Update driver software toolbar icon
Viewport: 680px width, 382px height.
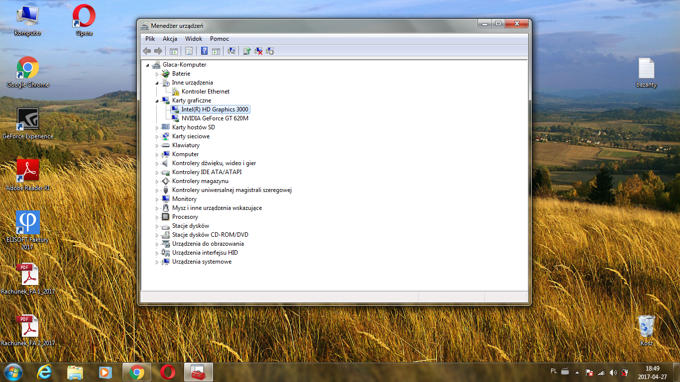(x=246, y=51)
